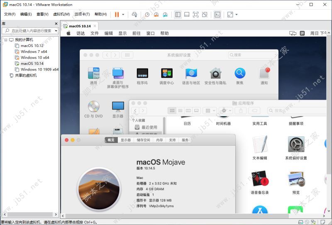
Task: Switch Finder to column view
Action: (188, 110)
